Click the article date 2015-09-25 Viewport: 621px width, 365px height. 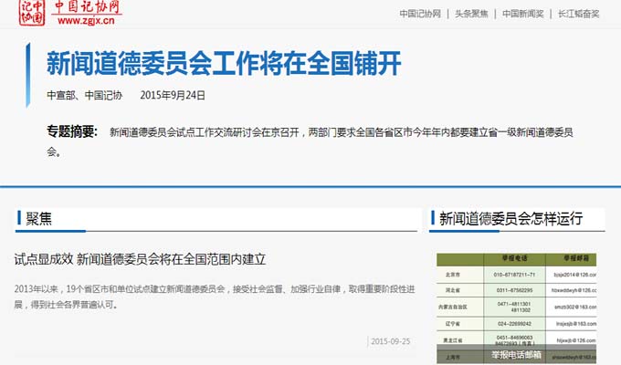391,342
